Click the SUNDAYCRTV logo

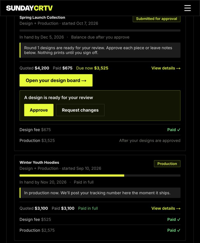pyautogui.click(x=29, y=8)
